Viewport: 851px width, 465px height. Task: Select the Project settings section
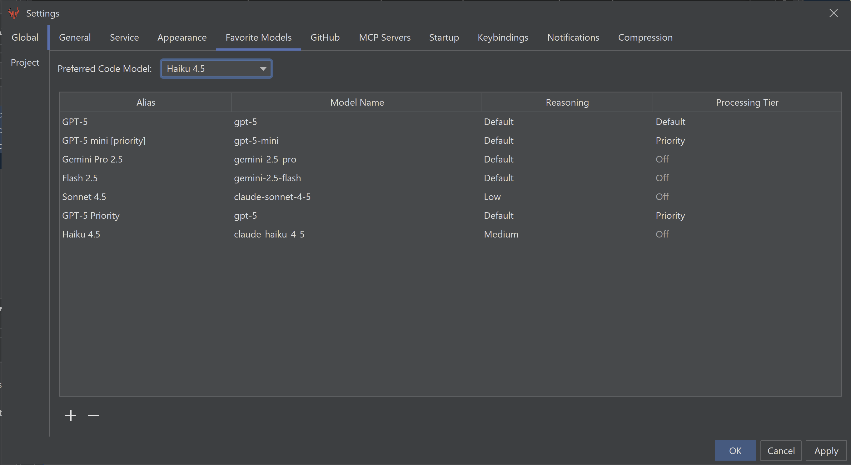coord(25,62)
